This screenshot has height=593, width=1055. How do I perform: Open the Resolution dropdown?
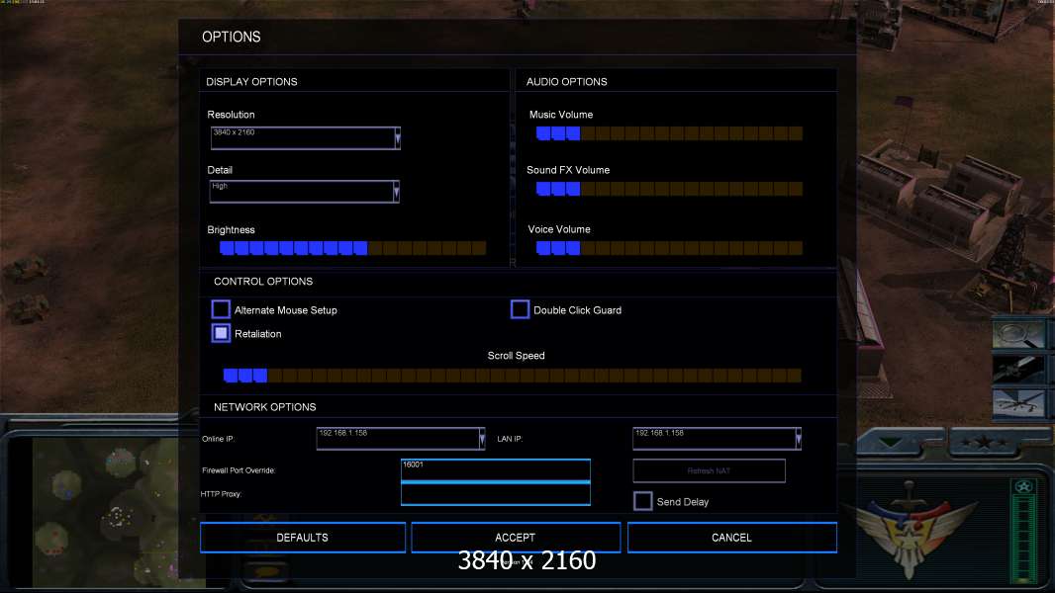(306, 137)
